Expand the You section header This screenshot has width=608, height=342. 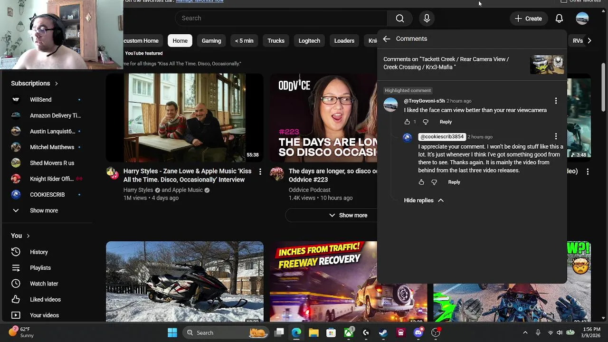point(20,236)
